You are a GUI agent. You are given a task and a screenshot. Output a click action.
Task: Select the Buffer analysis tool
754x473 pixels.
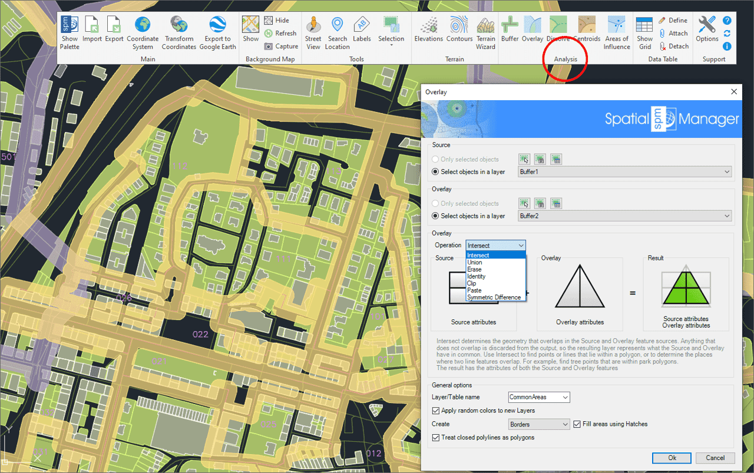(x=510, y=25)
